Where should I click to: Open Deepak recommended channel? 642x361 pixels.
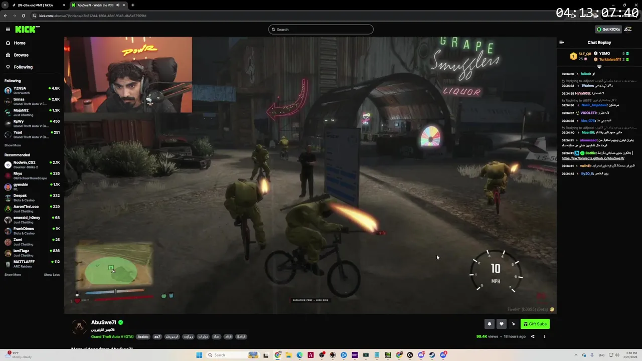(32, 198)
